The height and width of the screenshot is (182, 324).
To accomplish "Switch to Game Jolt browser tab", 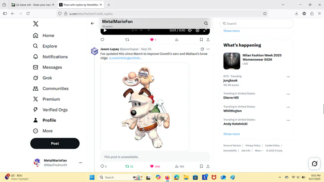I will [x=33, y=5].
